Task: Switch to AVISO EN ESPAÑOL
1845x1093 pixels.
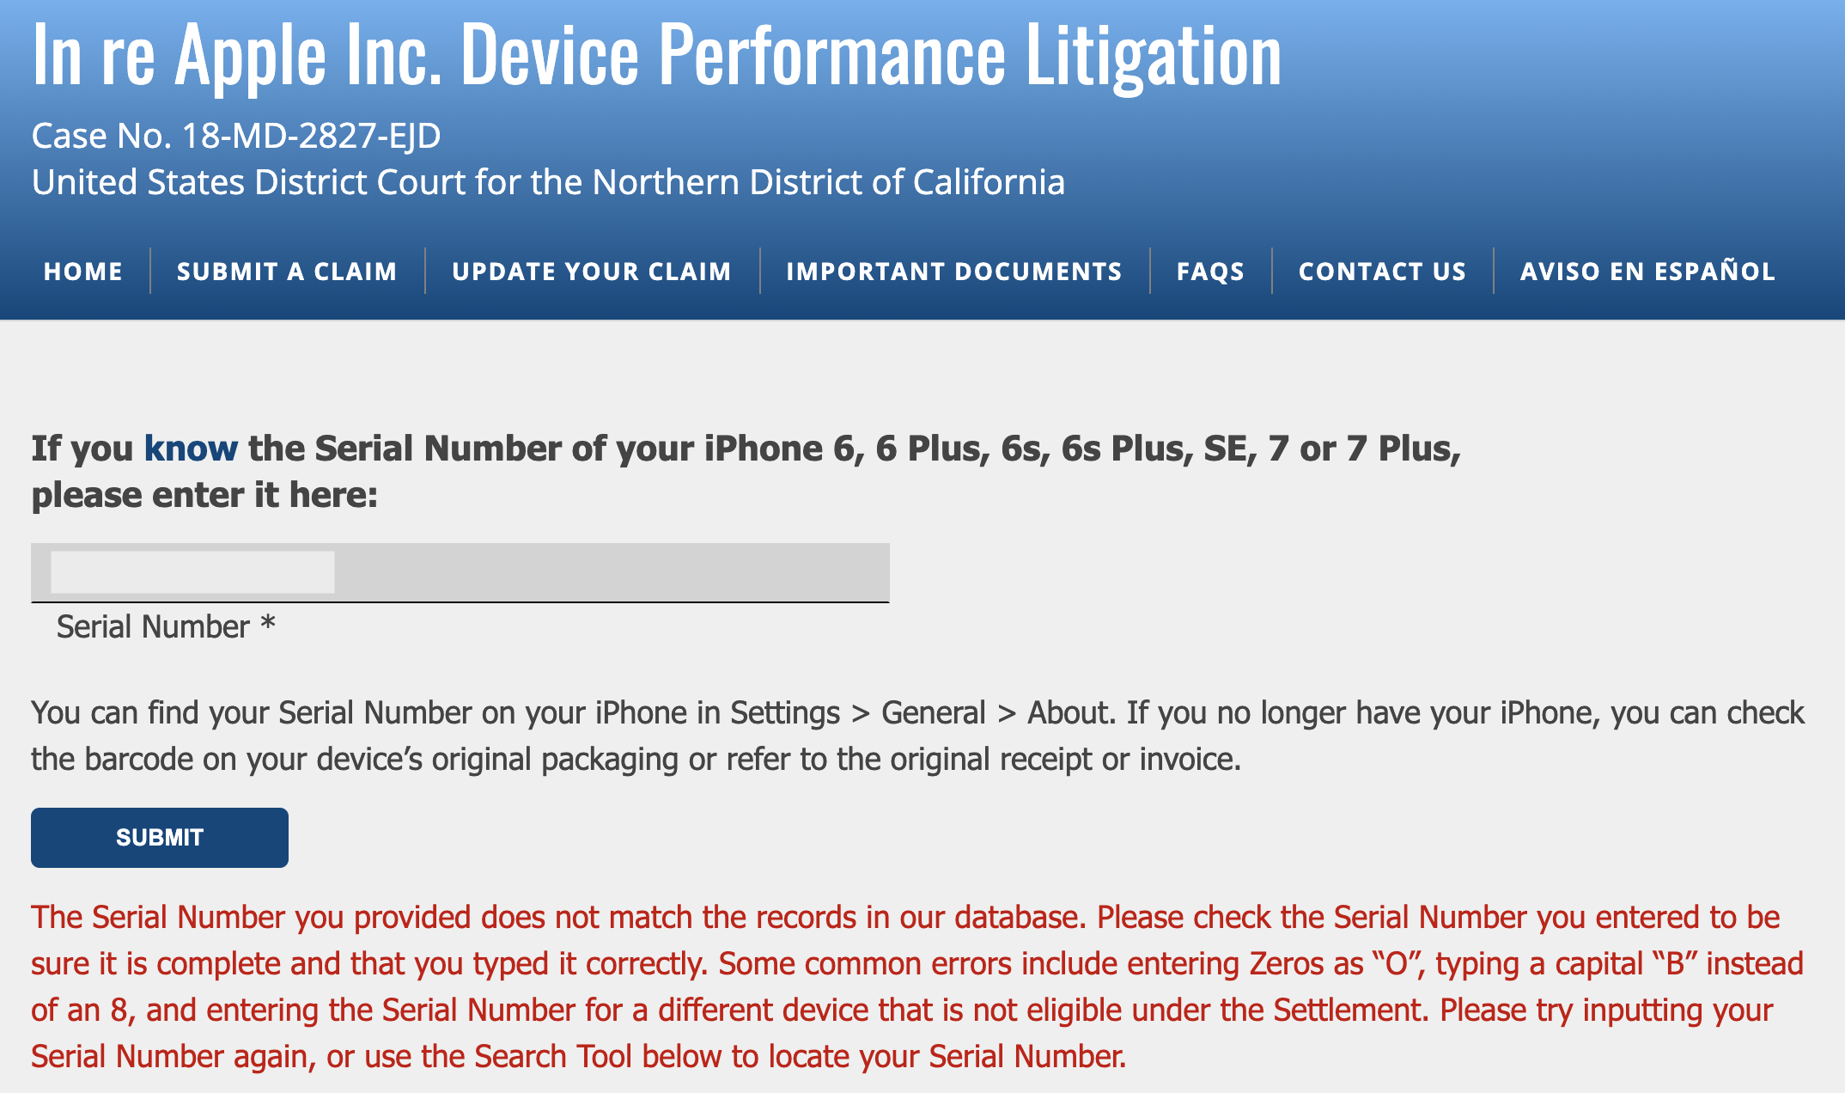Action: coord(1647,272)
